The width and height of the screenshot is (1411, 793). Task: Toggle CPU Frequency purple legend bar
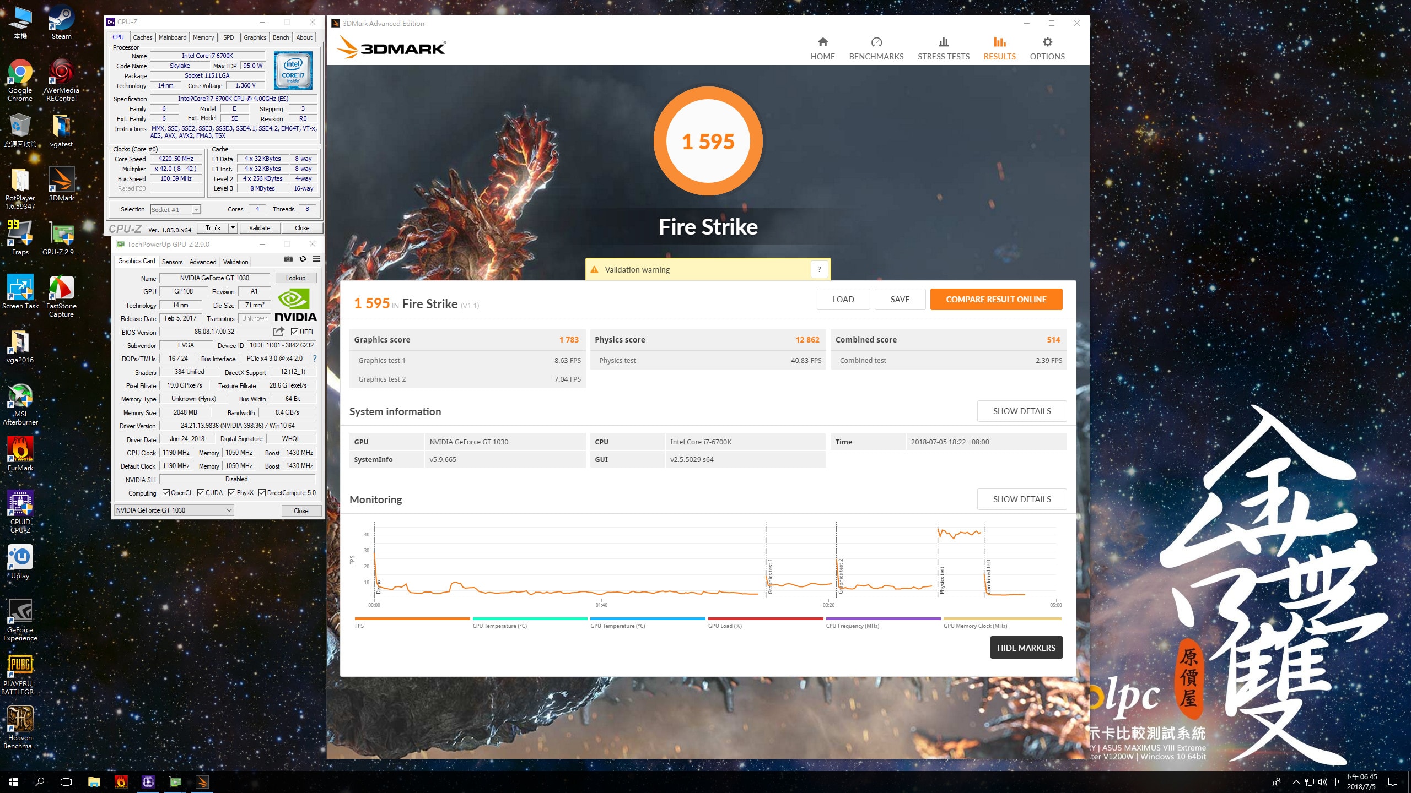click(x=883, y=619)
